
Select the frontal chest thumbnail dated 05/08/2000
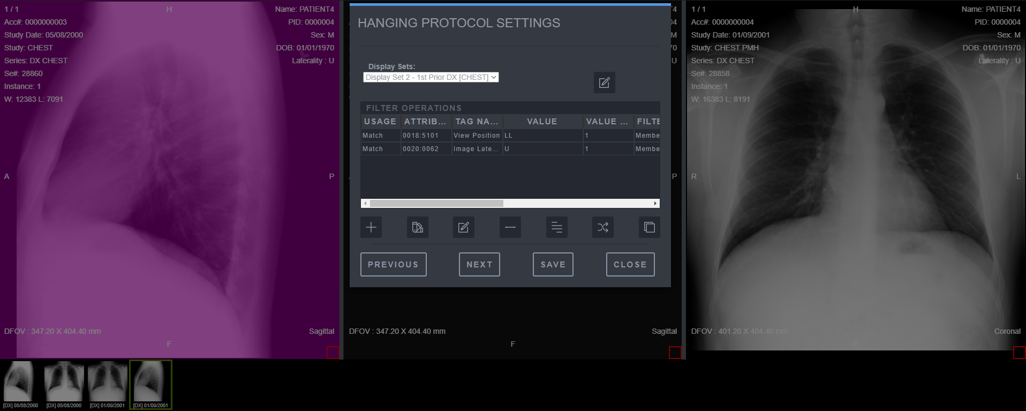(x=64, y=382)
